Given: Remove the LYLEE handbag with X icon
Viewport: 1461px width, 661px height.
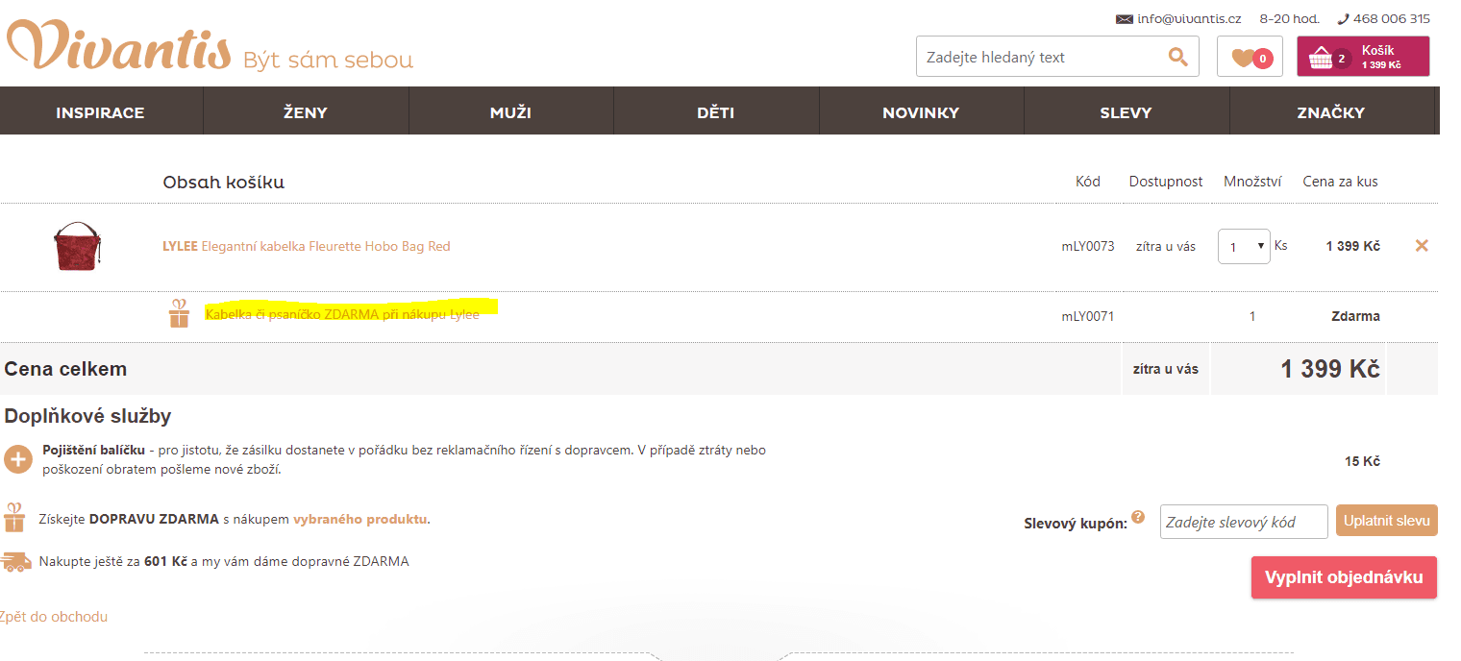Looking at the screenshot, I should [1422, 246].
